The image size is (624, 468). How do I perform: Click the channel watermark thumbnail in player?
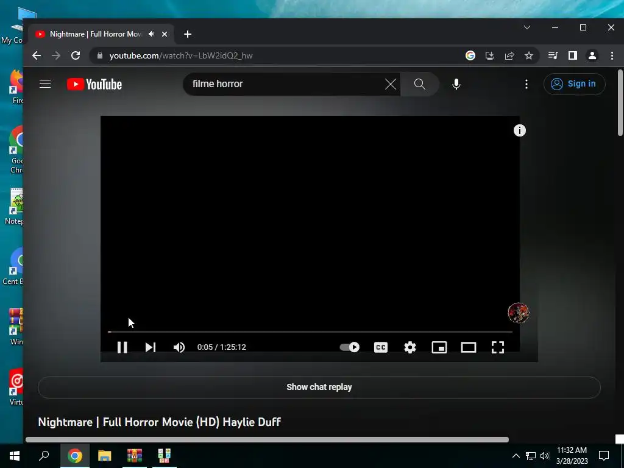point(518,313)
